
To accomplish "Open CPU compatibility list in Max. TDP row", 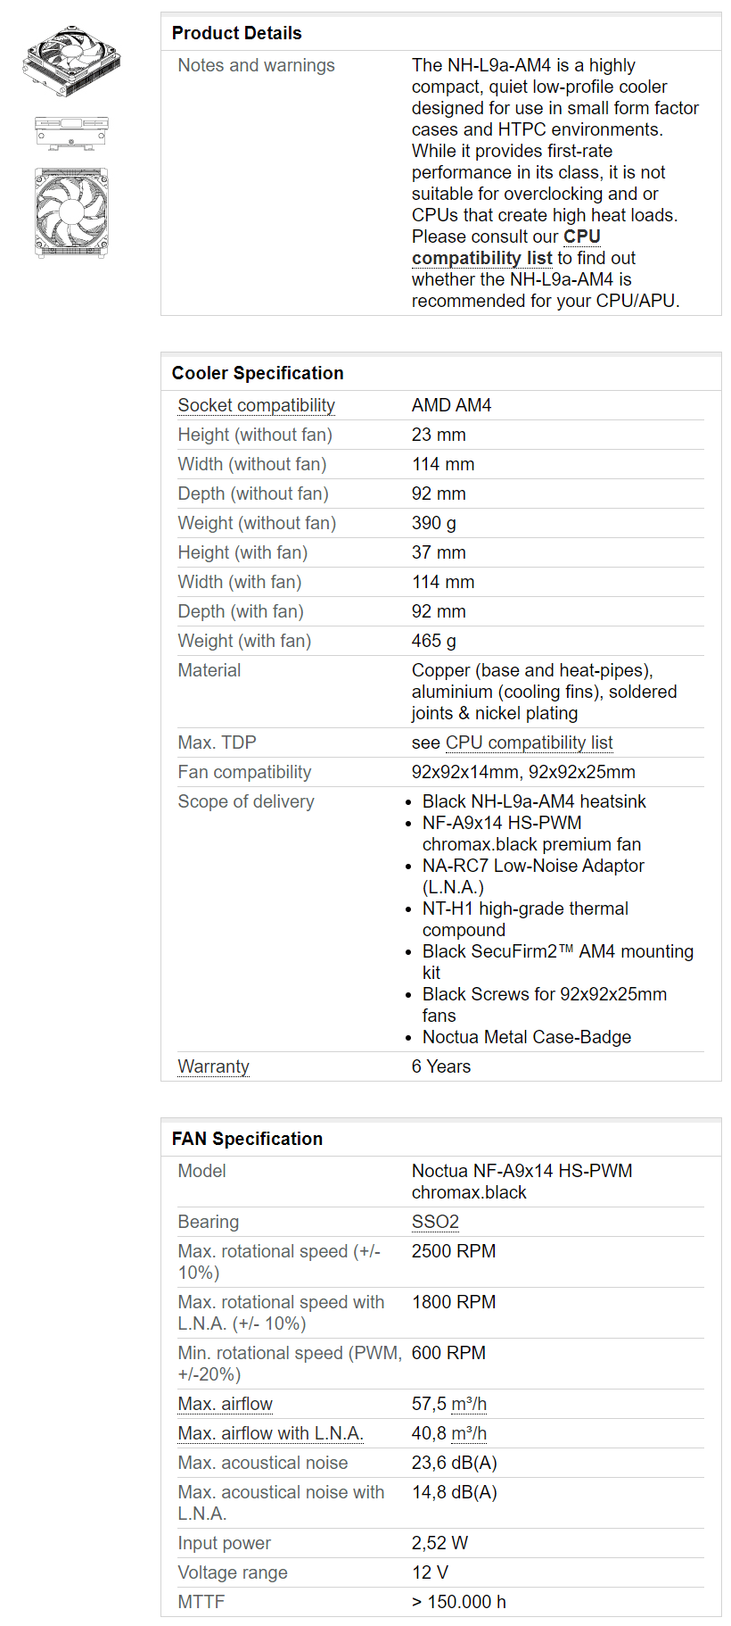I will 529,742.
